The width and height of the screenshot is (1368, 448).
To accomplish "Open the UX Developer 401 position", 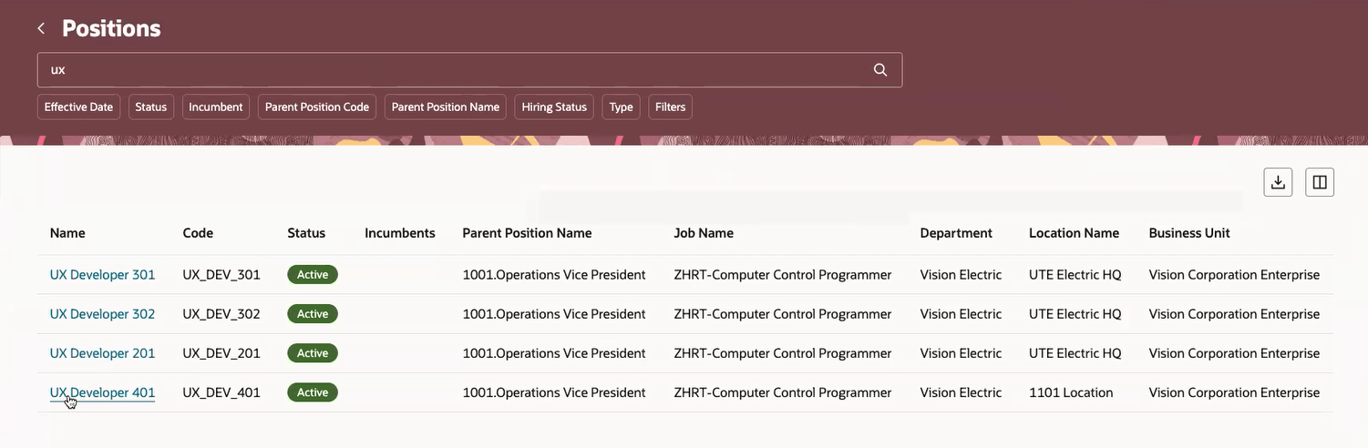I will 102,392.
